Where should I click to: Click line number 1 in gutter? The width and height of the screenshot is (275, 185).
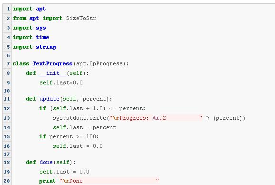click(8, 9)
